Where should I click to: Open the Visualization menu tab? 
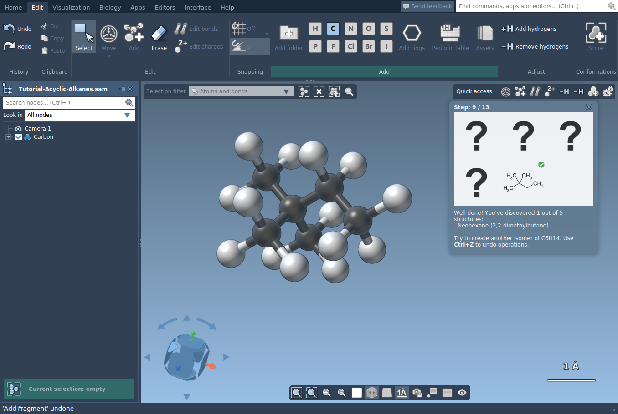[71, 7]
